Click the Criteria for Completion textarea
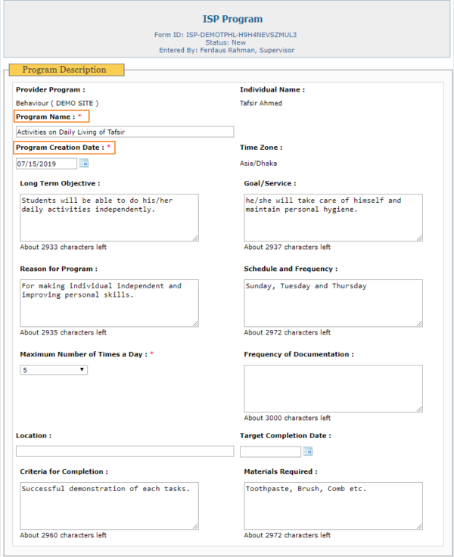Image resolution: width=454 pixels, height=557 pixels. click(109, 506)
